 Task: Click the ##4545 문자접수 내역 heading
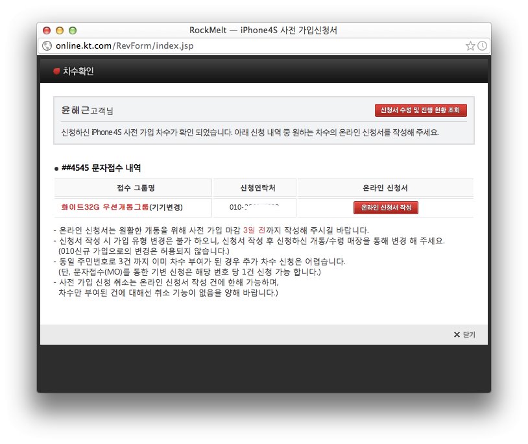coord(101,167)
